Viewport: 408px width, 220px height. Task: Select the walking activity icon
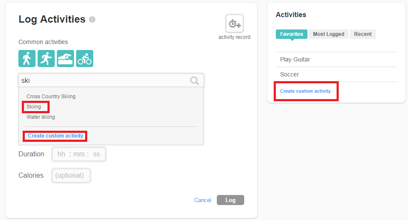27,59
